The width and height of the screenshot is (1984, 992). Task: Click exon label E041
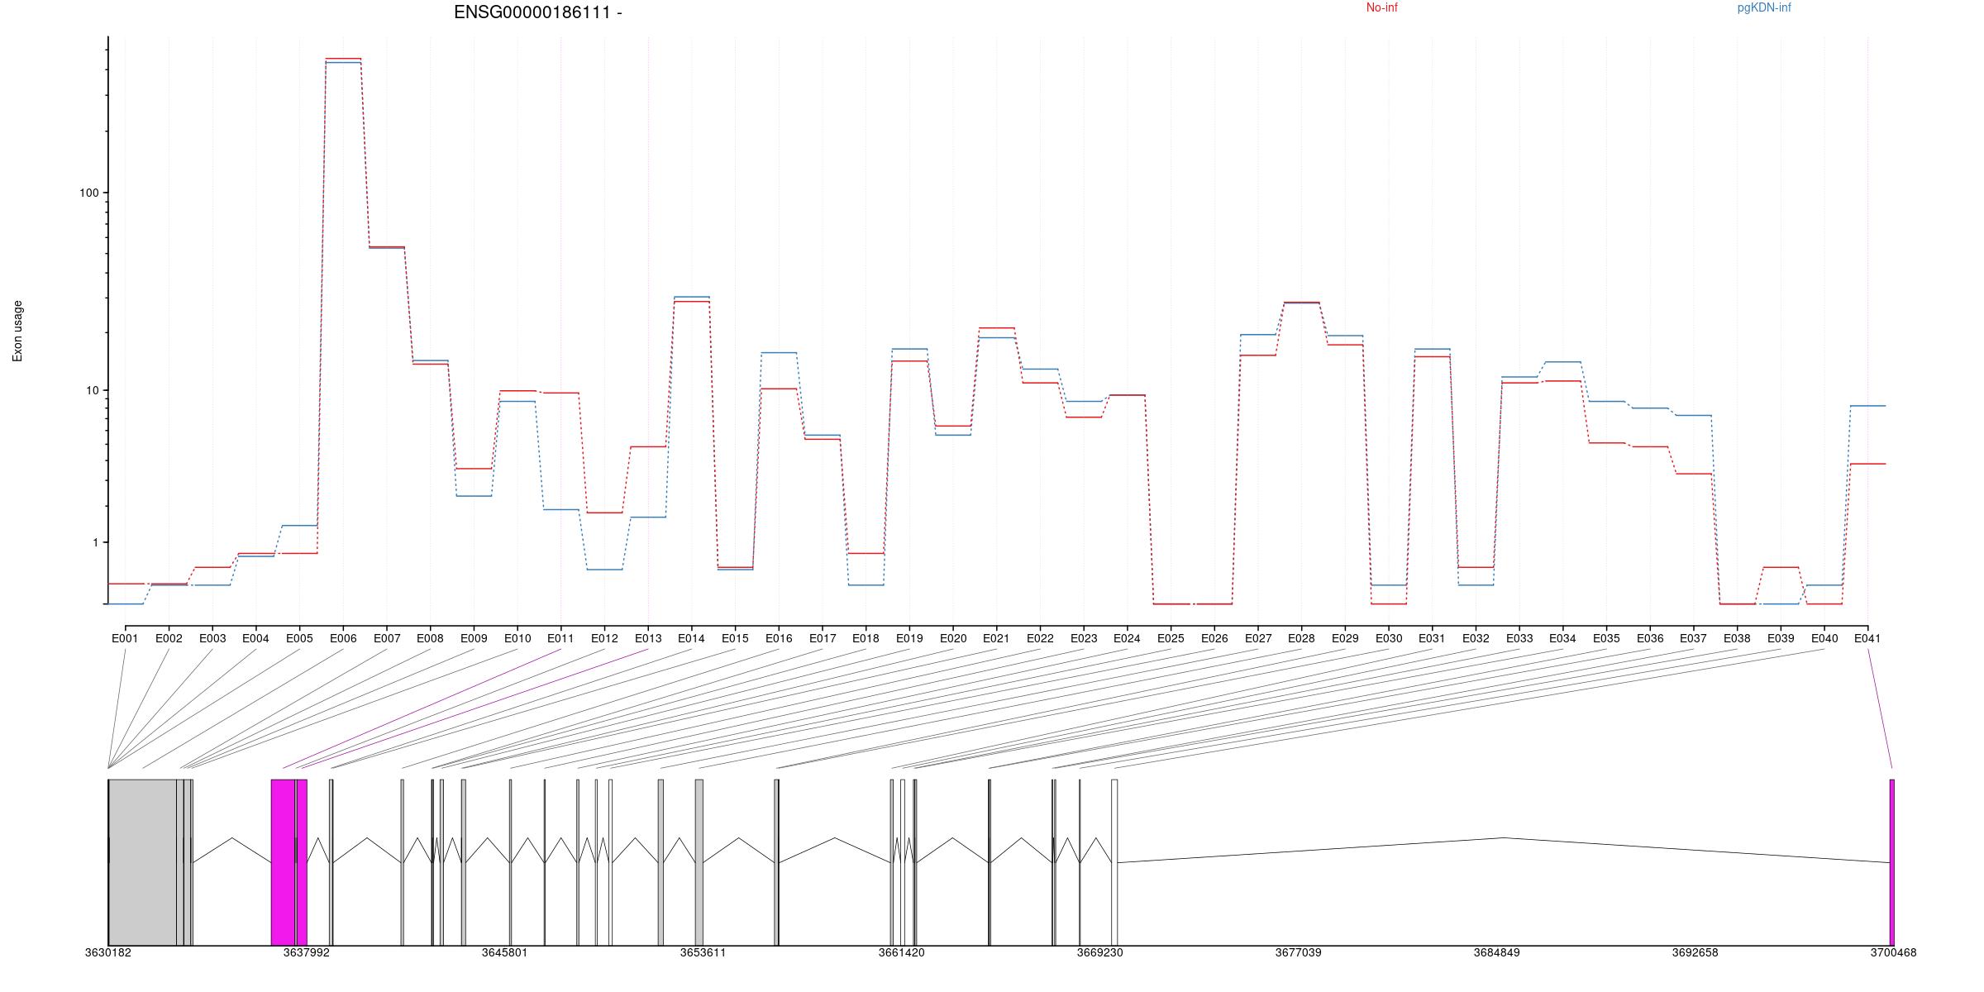pos(1867,638)
